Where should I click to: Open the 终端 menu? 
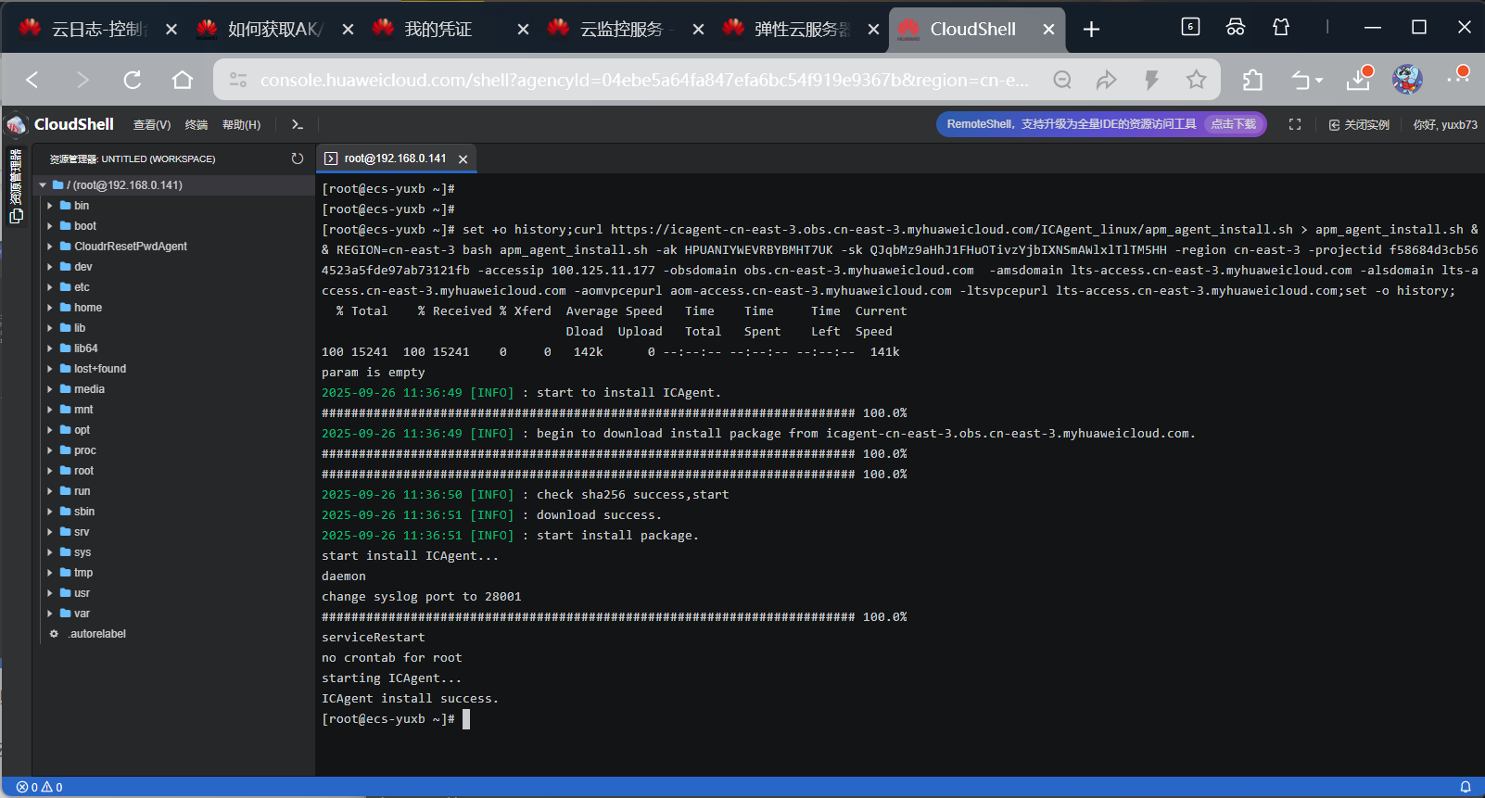click(197, 124)
